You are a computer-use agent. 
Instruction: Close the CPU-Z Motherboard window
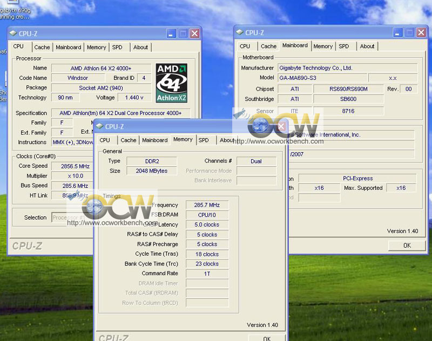(421, 33)
